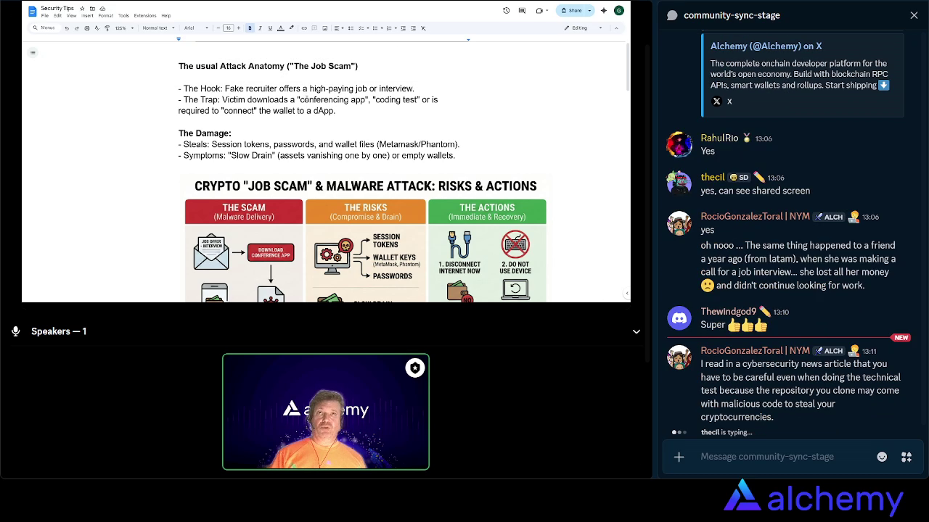Open the Extensions menu
Screen dimensions: 929x522
145,15
